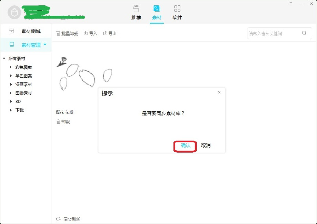
Task: Click the 素材商城 shop icon
Action: [12, 31]
